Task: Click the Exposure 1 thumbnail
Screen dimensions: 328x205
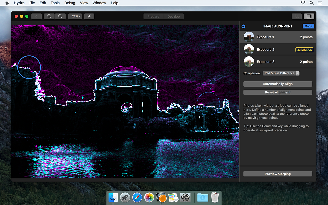Action: 249,37
